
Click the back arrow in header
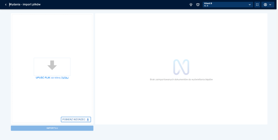click(6, 5)
